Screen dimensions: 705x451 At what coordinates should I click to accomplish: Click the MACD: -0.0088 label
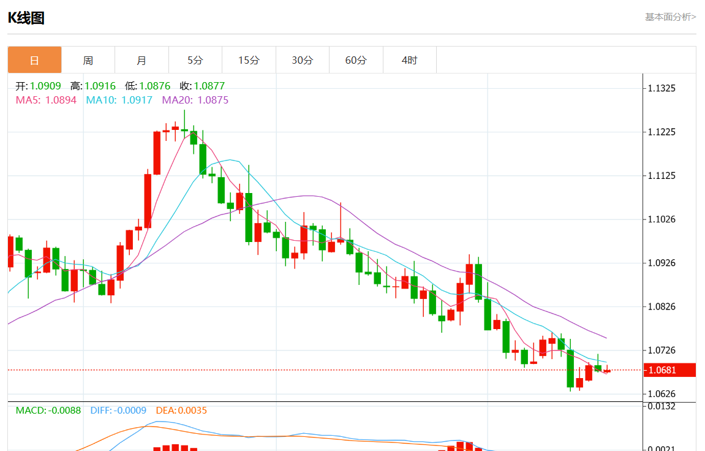tap(48, 410)
